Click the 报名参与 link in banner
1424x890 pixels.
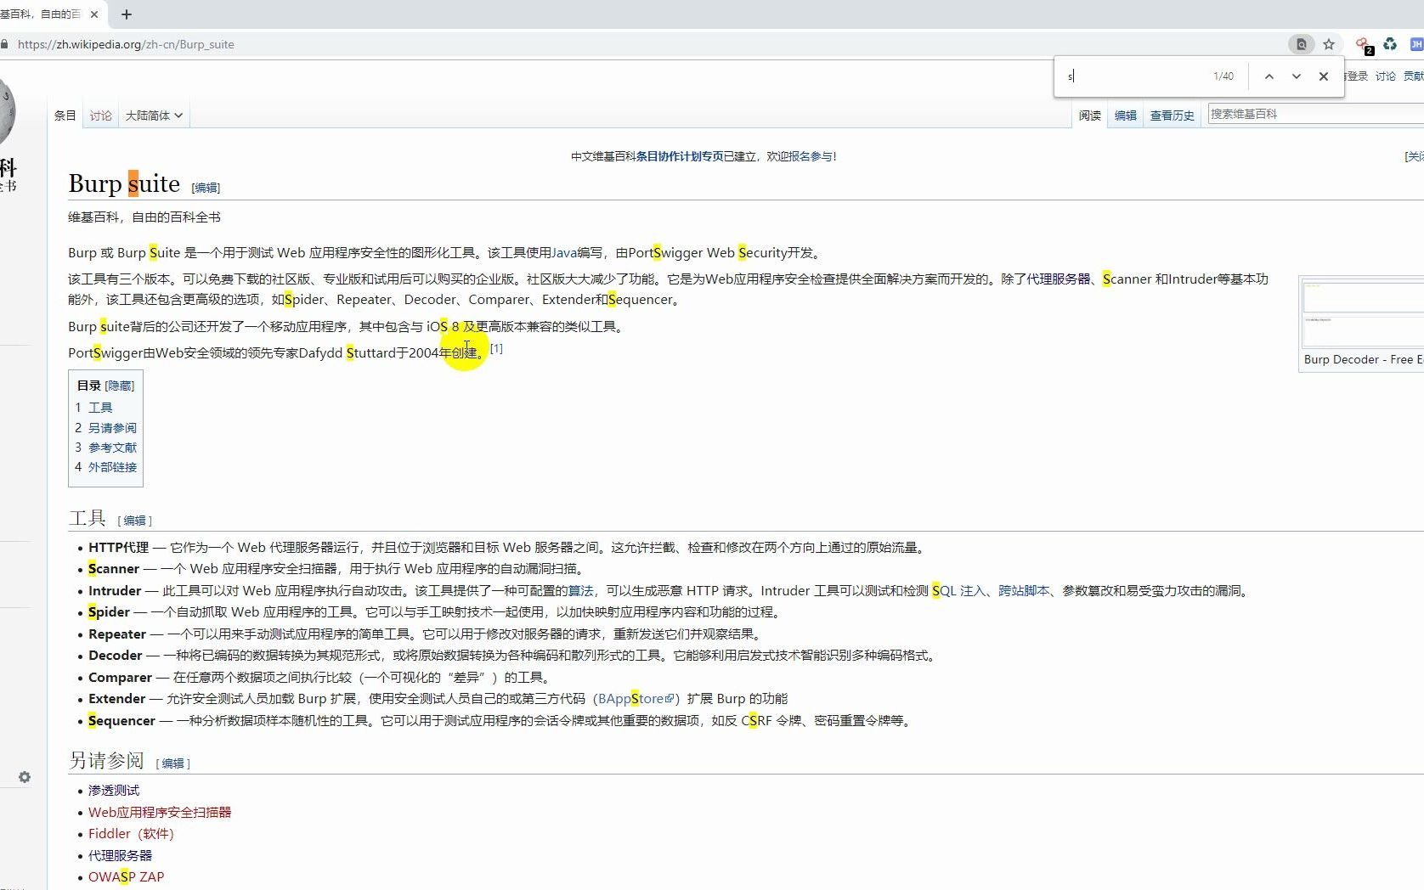[x=811, y=156]
